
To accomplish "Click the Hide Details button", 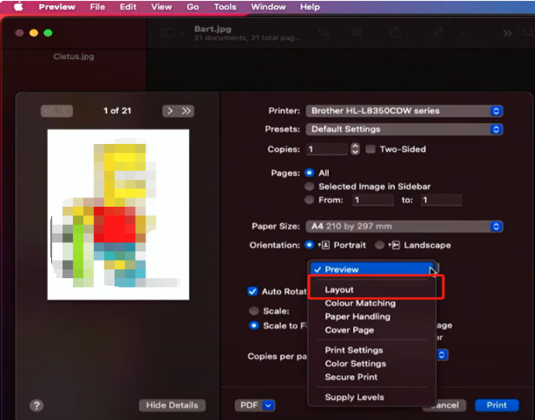I will [173, 405].
